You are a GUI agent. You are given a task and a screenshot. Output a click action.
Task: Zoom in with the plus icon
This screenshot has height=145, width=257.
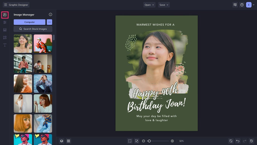tap(172, 141)
